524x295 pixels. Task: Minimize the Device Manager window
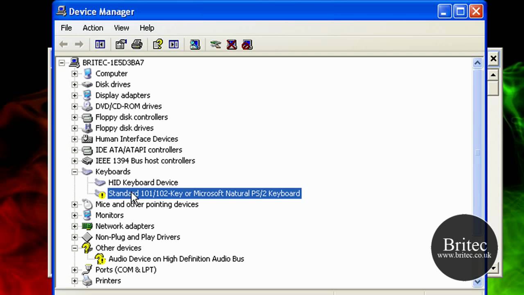[x=445, y=11]
